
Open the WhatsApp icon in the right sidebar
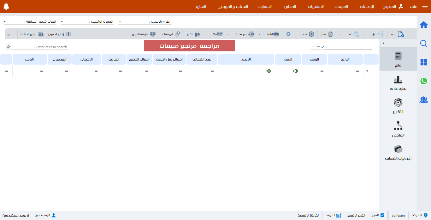tap(424, 81)
